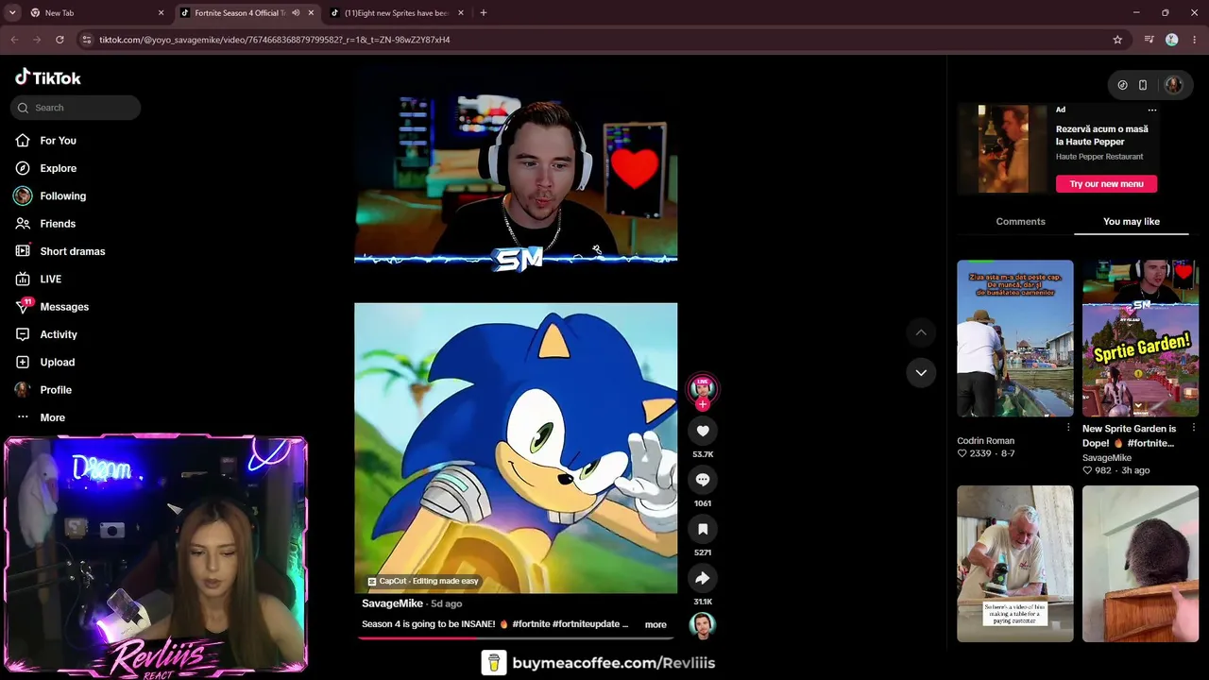Screen dimensions: 1209x680
Task: Open the Friends section
Action: point(45,224)
